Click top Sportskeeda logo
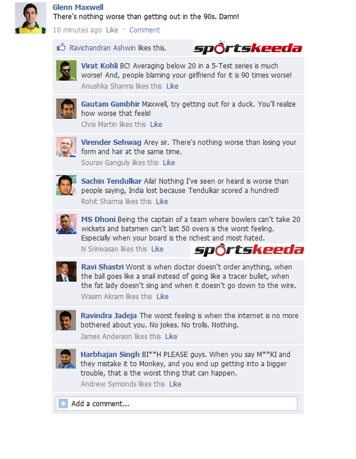Viewport: 356px width, 459px height. pos(248,48)
